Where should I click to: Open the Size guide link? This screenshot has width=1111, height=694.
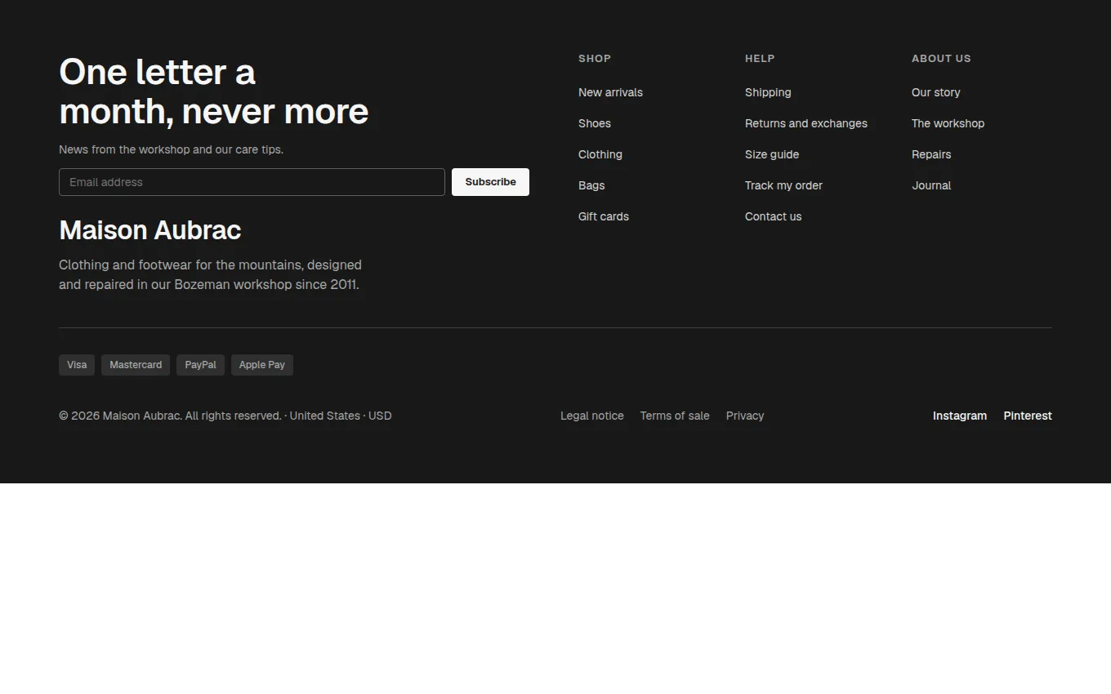coord(772,154)
